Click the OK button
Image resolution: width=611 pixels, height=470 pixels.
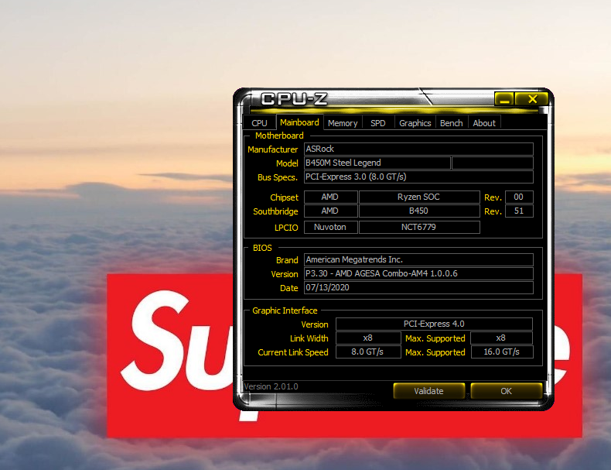tap(506, 391)
